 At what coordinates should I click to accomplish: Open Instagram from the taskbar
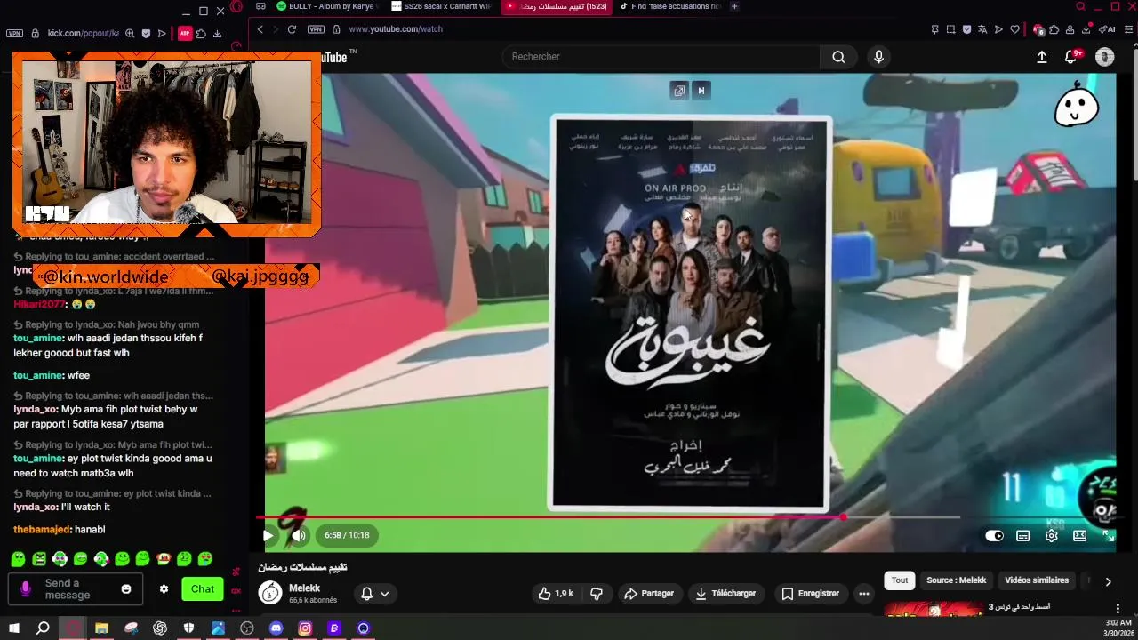[x=305, y=628]
